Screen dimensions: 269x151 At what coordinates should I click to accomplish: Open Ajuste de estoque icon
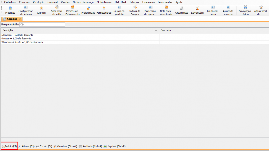(x=228, y=10)
